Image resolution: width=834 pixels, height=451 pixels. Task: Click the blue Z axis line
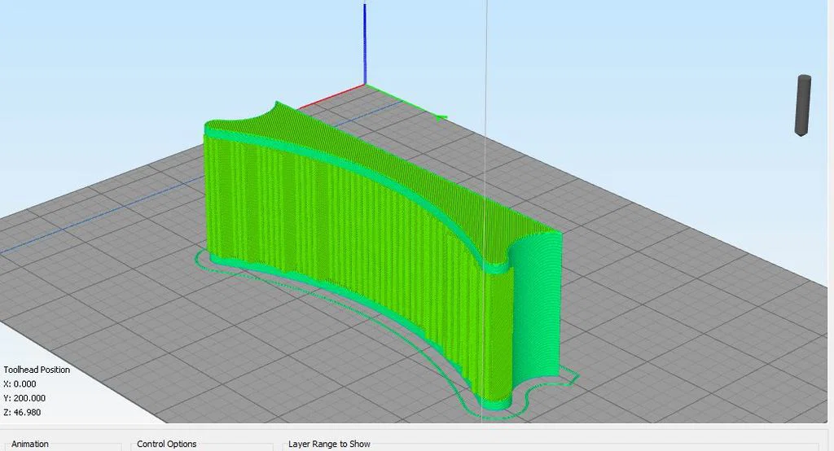coord(365,42)
